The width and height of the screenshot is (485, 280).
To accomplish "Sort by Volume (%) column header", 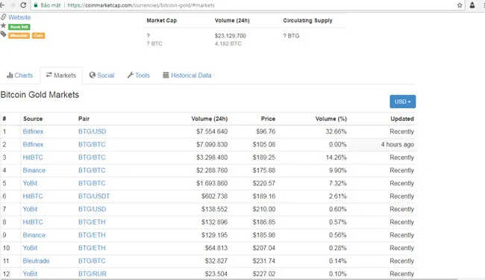I will click(x=331, y=119).
